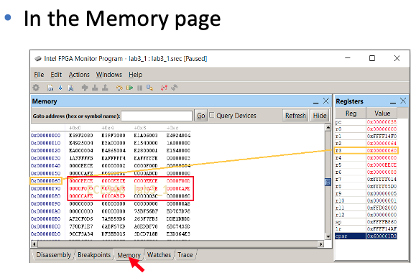Click the vertical scrollbar thumb in Memory

[x=328, y=182]
